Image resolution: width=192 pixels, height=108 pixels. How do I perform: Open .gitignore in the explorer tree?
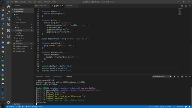pyautogui.click(x=22, y=41)
